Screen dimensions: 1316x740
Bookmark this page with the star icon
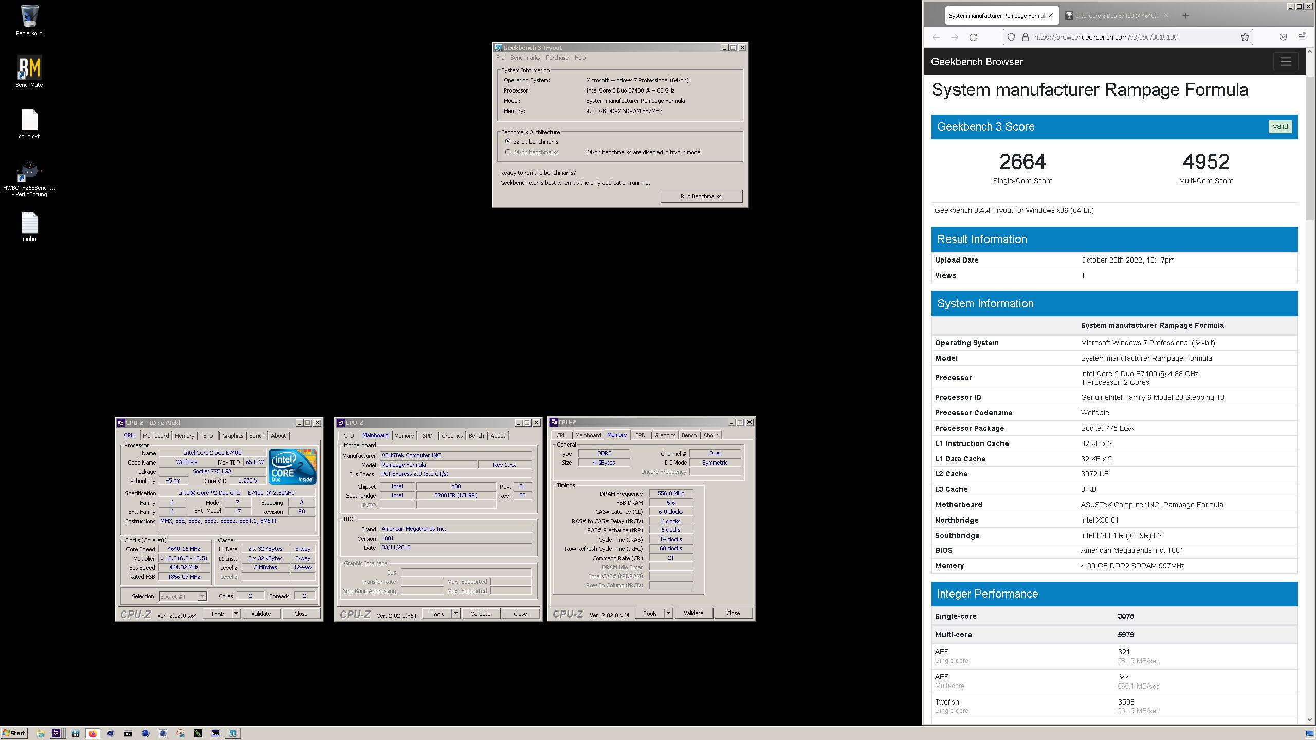(1245, 37)
